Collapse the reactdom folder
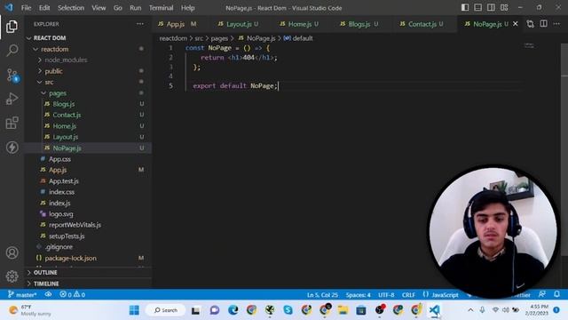Screen dimensions: 568x320 tap(88, 49)
